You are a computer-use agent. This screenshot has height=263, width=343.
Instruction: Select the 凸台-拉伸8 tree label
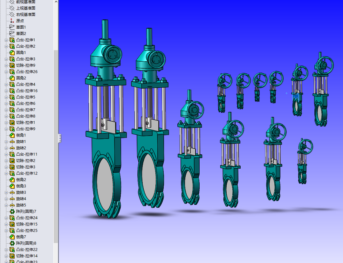click(26, 116)
